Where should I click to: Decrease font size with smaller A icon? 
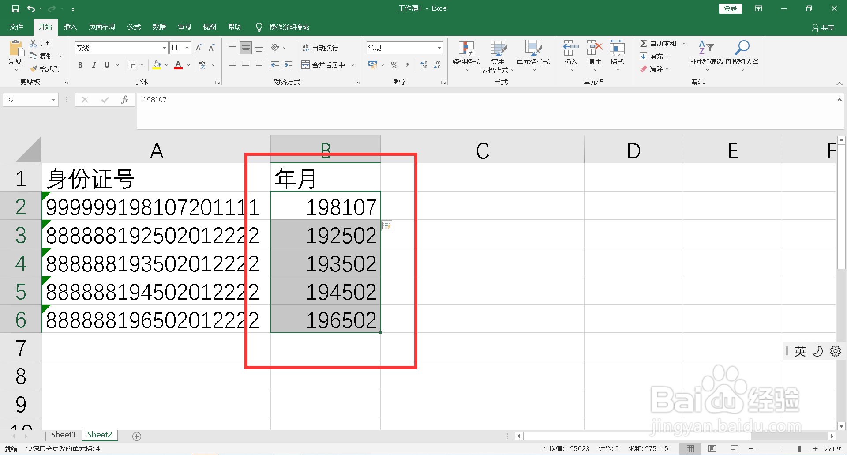point(211,48)
